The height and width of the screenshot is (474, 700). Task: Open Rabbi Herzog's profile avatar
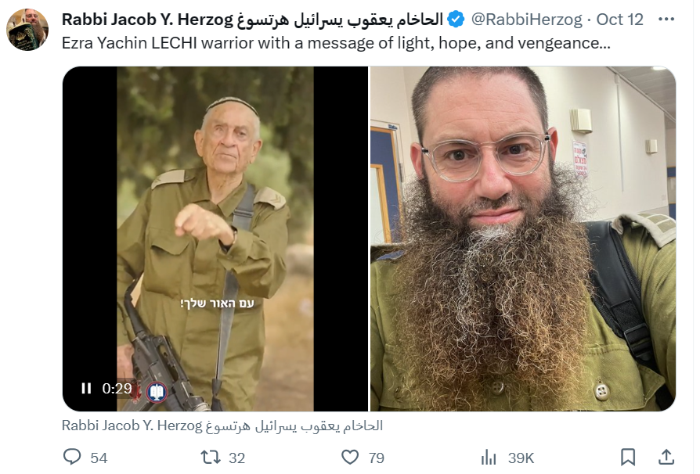pyautogui.click(x=27, y=30)
